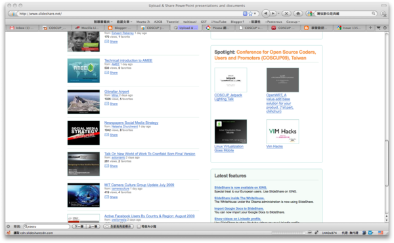Viewport: 394px width, 243px height.
Task: Click the Share envelope icon under MIT Camera Culture
Action: tap(106, 197)
